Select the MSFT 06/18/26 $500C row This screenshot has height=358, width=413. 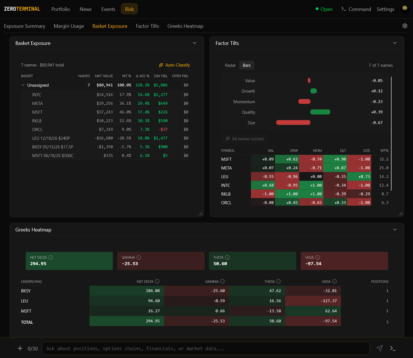coord(105,156)
